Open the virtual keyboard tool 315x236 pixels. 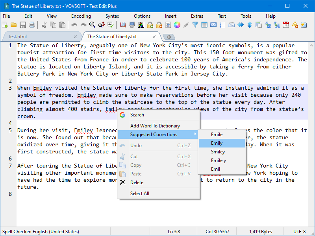point(231,25)
